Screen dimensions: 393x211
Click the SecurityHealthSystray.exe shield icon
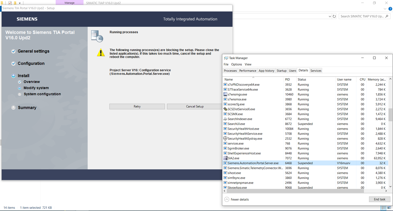coord(225,139)
